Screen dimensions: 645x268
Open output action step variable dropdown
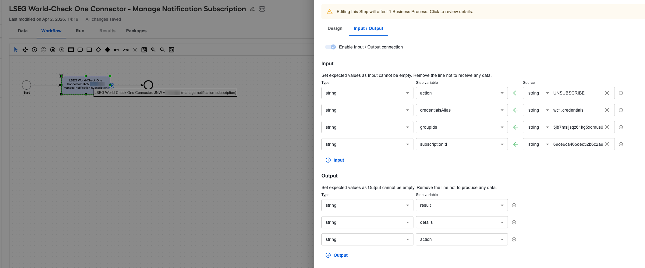[x=462, y=239]
